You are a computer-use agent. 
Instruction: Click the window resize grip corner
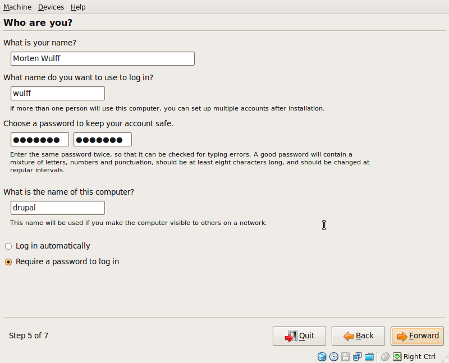point(446,360)
